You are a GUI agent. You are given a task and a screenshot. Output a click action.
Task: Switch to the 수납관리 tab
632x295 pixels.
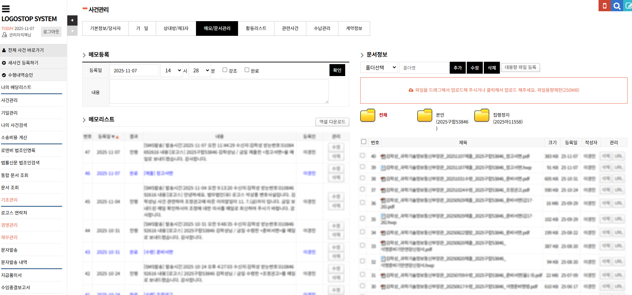click(322, 28)
